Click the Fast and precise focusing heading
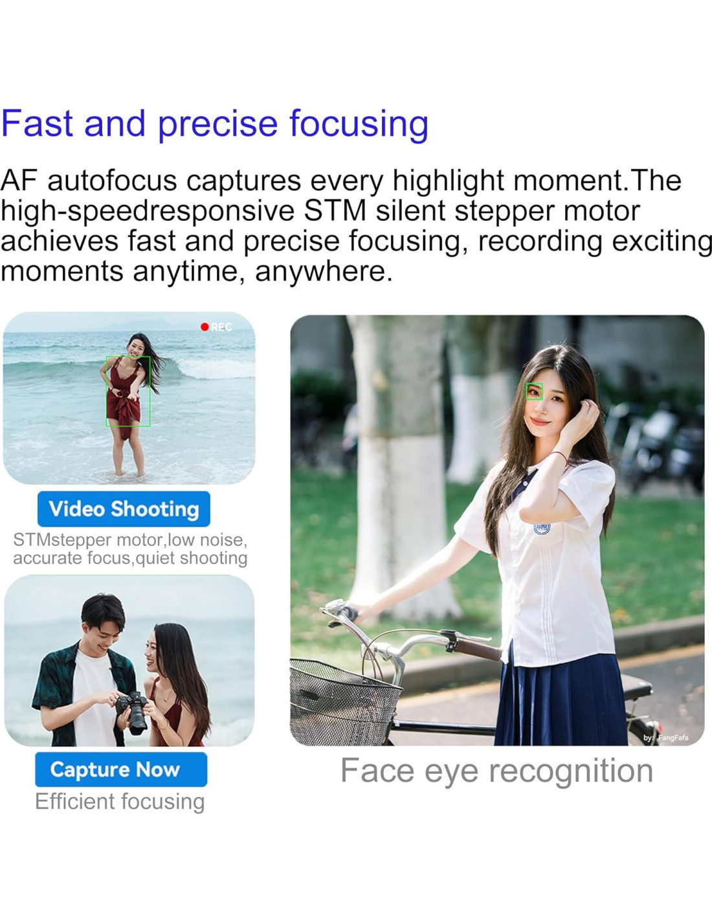This screenshot has height=921, width=712. [x=215, y=123]
